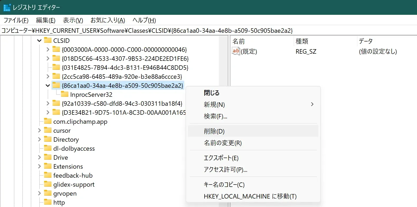Screen dimensions: 417x207
Task: Collapse the CLSID tree node
Action: tap(39, 41)
